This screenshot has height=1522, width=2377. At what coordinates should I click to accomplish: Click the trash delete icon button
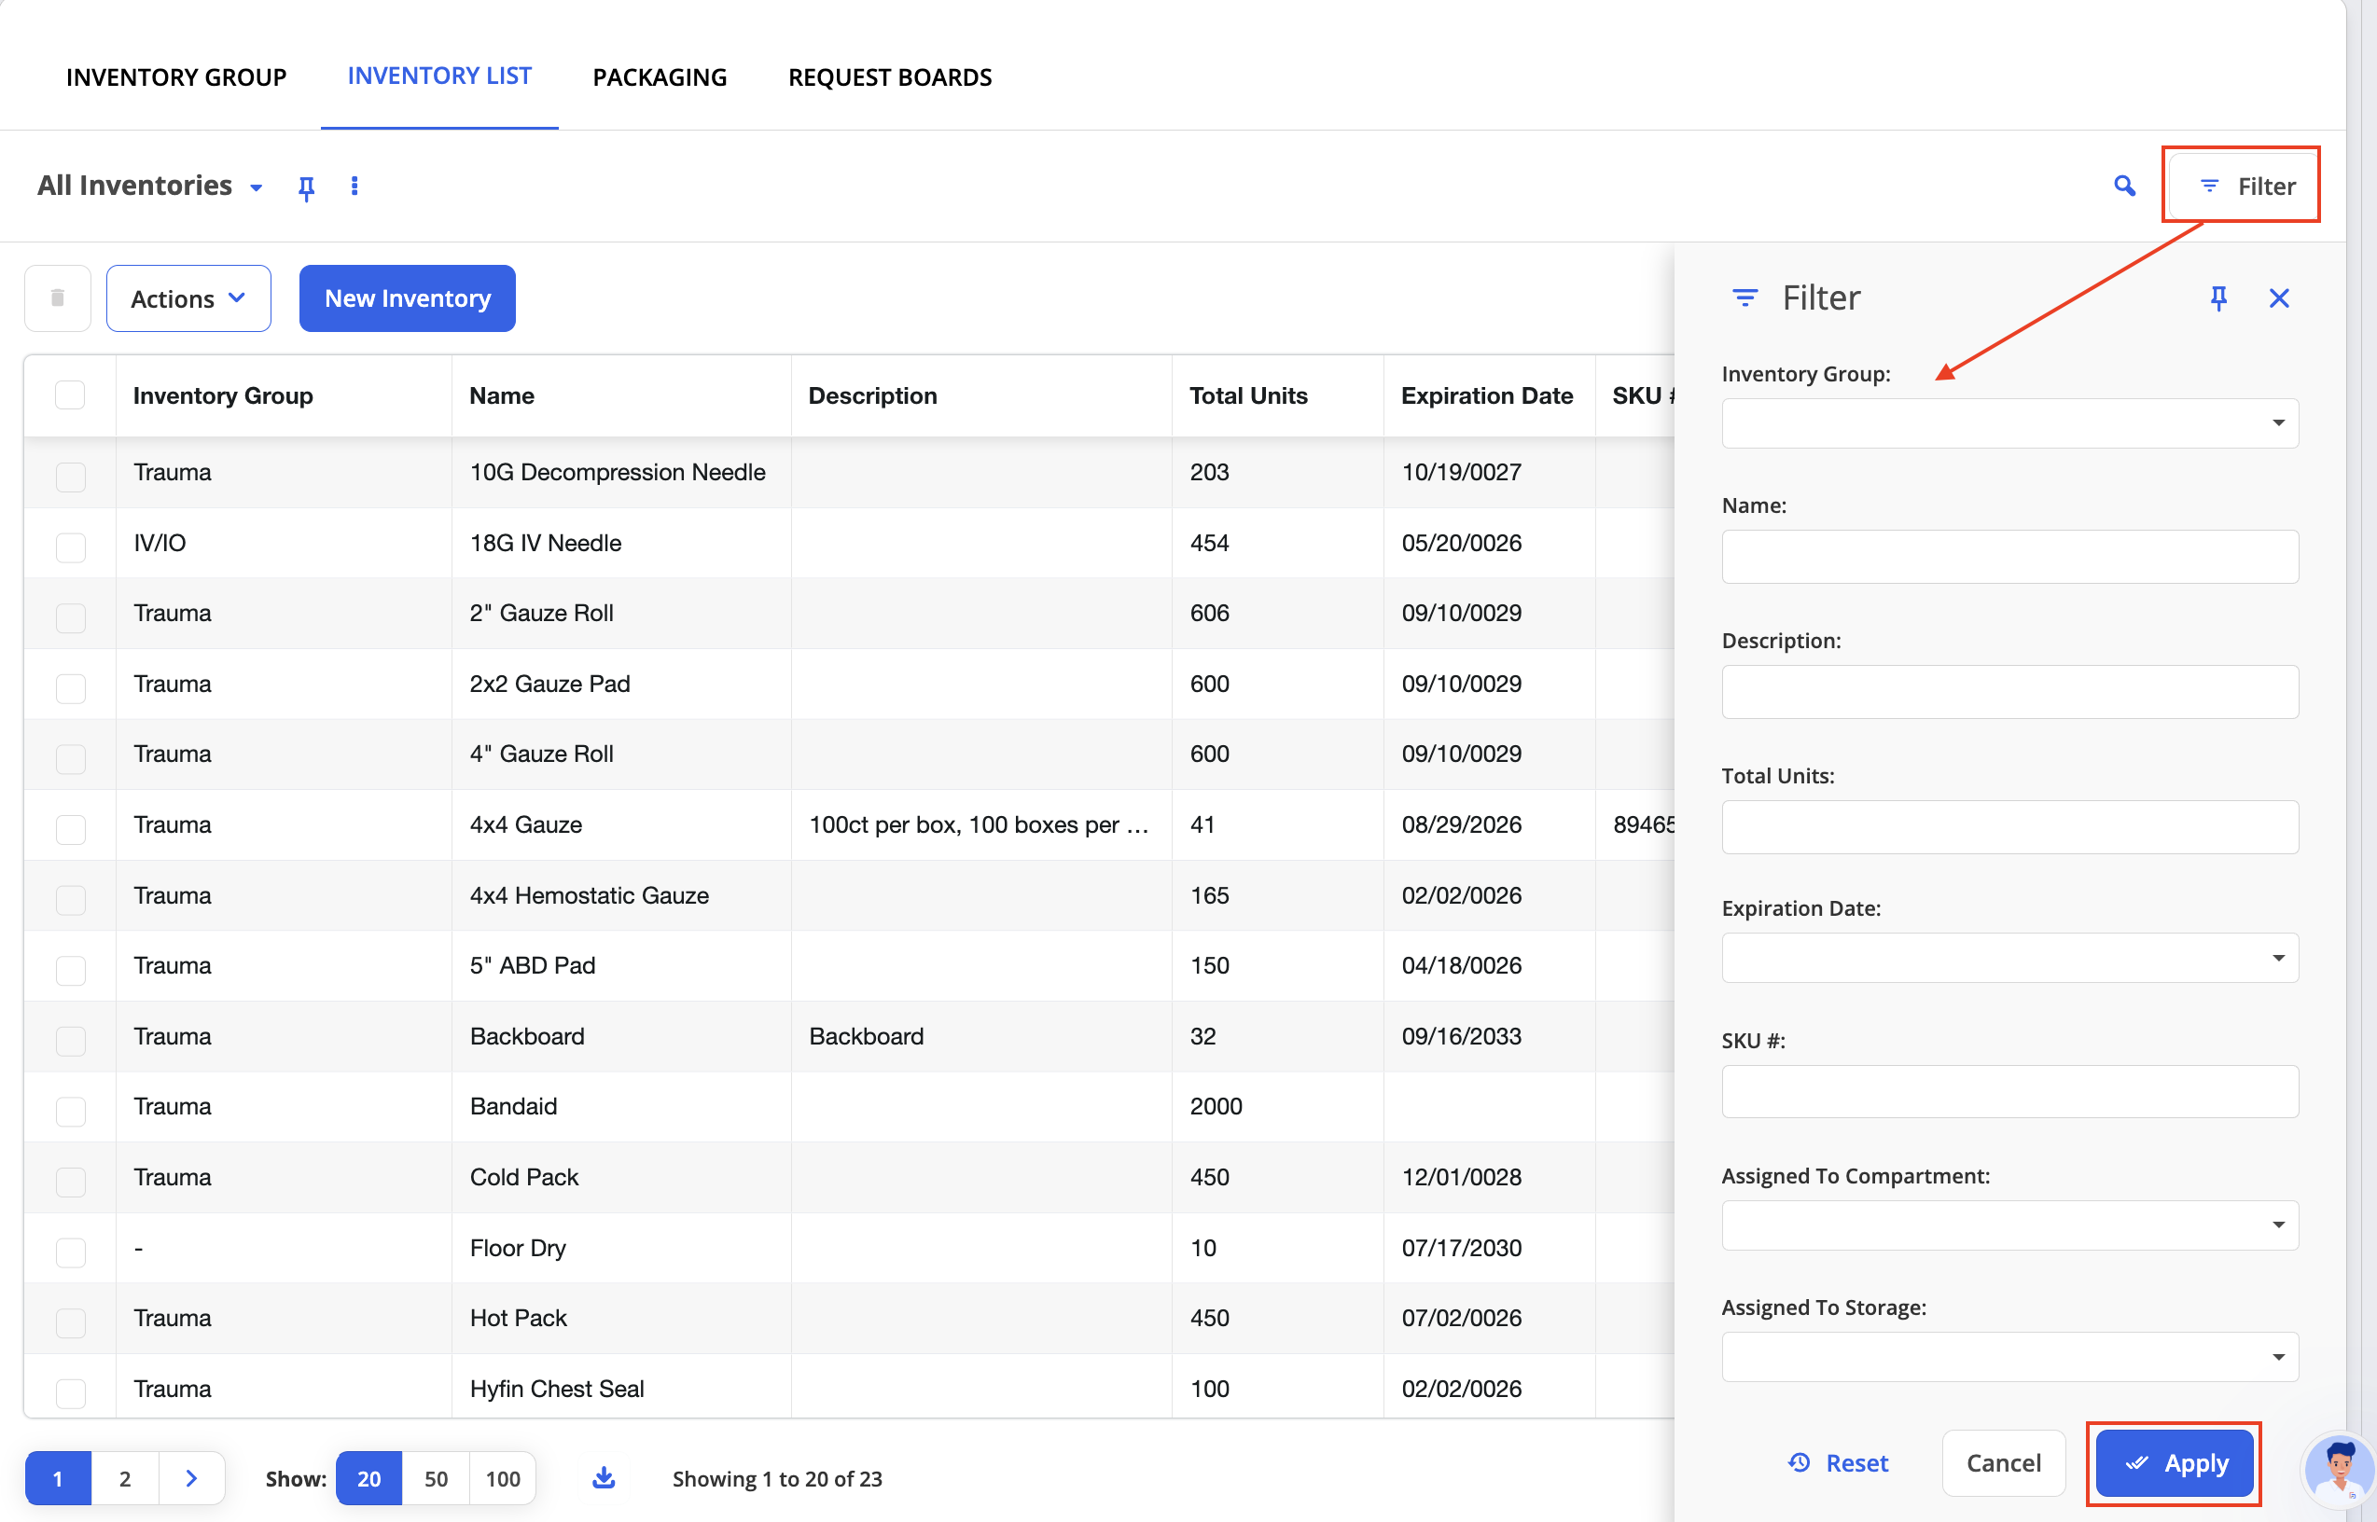click(x=57, y=298)
